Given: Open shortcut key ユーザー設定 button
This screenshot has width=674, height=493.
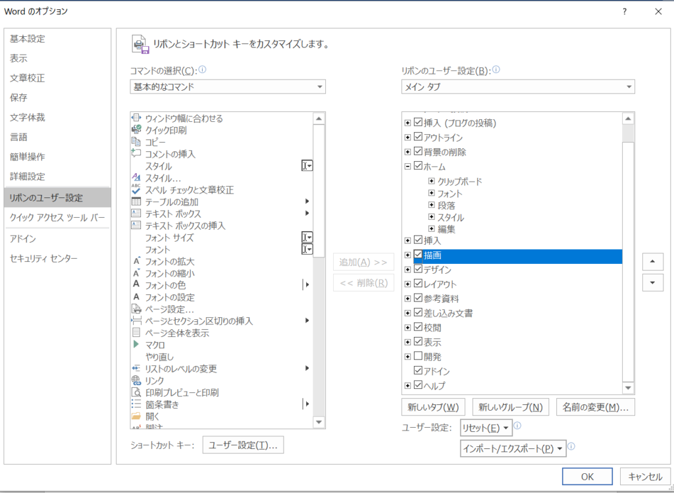Looking at the screenshot, I should (x=243, y=445).
